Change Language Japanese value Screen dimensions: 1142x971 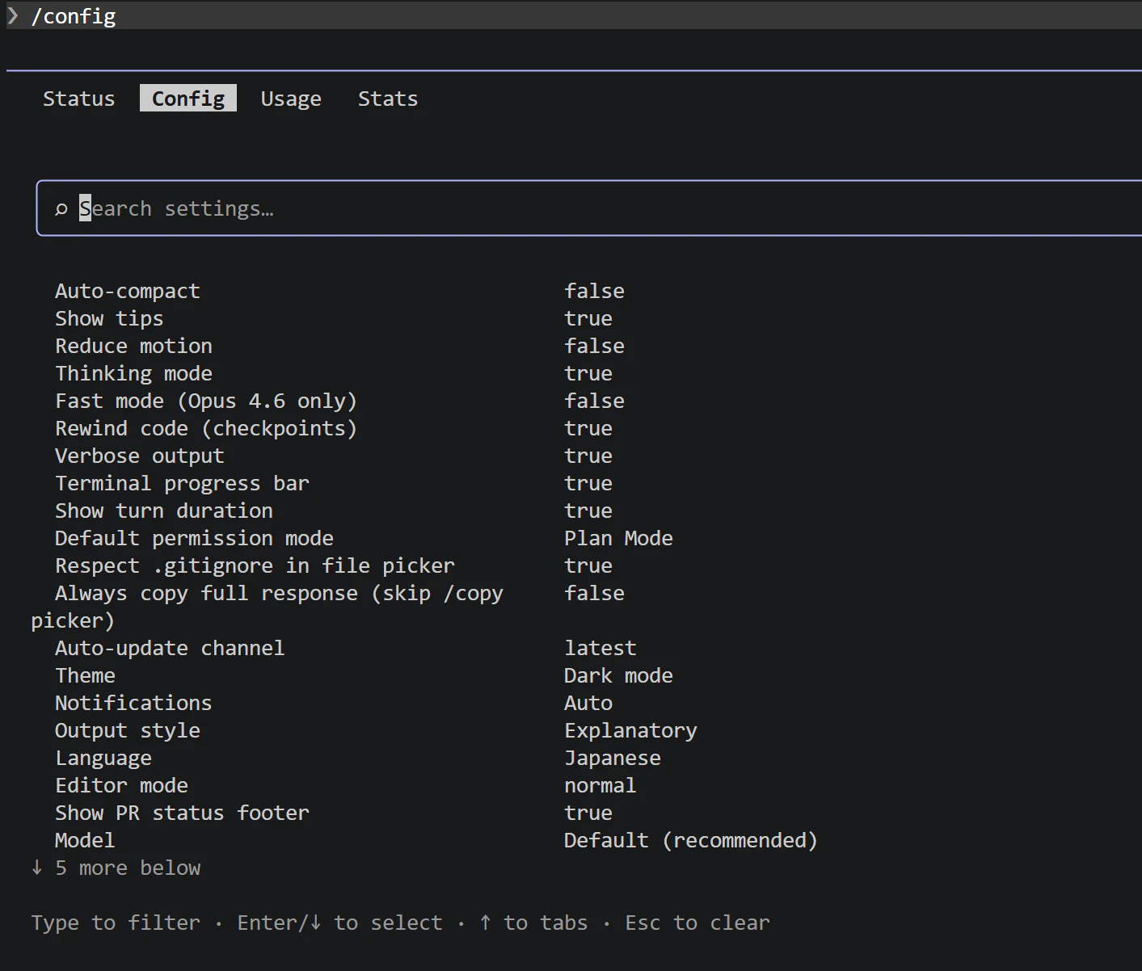tap(613, 758)
